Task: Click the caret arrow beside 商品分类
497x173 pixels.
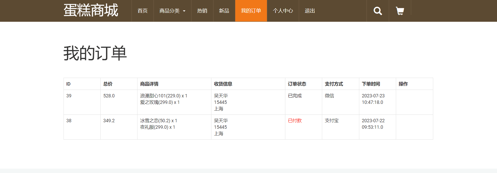Action: click(184, 11)
